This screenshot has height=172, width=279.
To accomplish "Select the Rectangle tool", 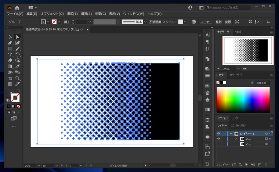I will click(10, 49).
